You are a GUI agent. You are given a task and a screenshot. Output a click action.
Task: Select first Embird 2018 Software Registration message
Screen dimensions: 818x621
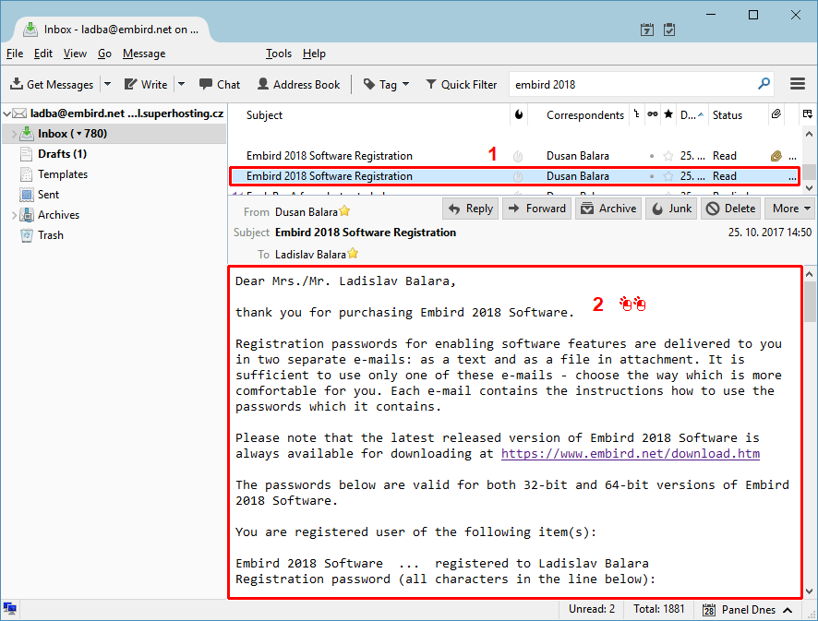click(514, 156)
